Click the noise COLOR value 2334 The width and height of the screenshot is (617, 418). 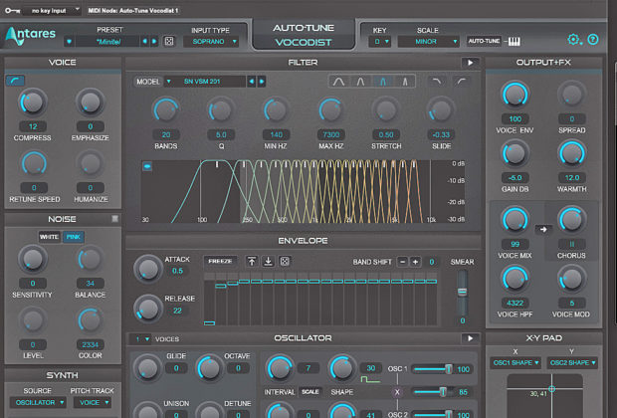click(91, 344)
